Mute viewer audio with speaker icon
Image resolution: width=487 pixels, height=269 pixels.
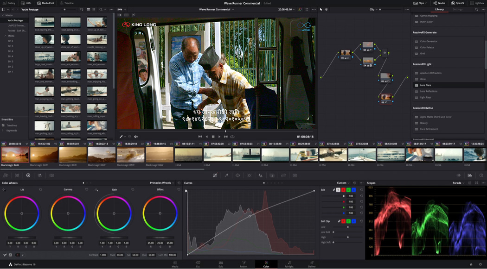coord(136,137)
